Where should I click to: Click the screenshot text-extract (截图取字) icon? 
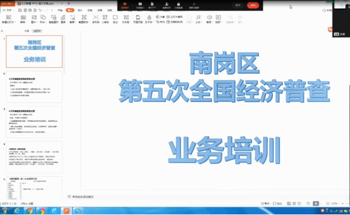coord(84,17)
